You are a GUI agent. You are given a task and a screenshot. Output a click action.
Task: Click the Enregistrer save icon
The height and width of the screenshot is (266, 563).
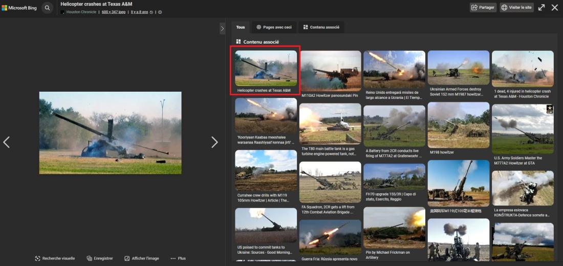[x=90, y=258]
